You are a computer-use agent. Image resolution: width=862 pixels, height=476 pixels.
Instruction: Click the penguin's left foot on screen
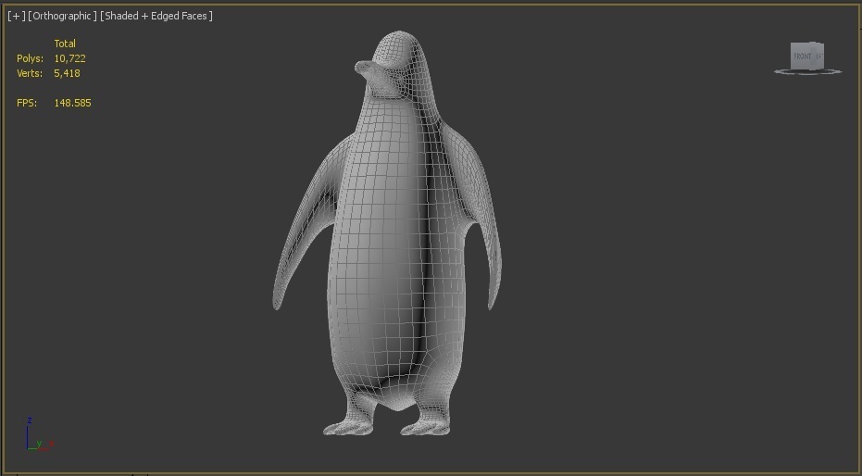349,425
